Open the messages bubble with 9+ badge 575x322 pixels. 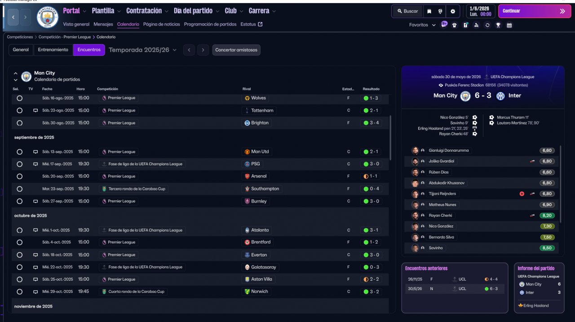tap(444, 25)
